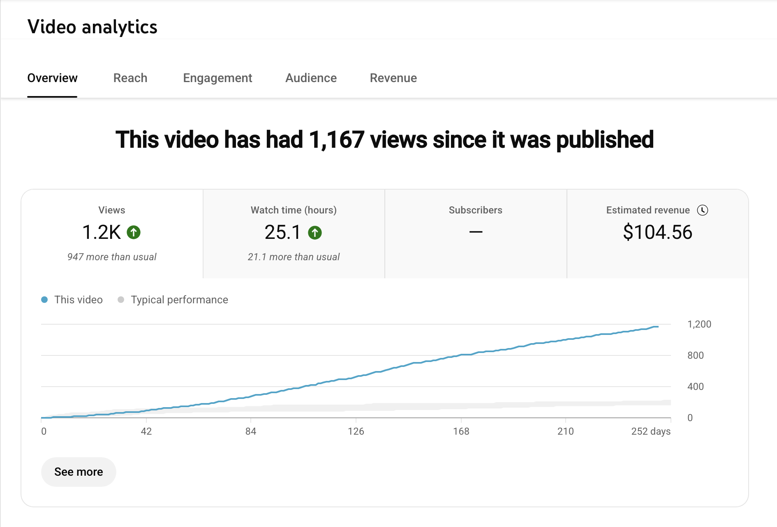
Task: Click the green increase arrow next to Views
Action: [134, 232]
